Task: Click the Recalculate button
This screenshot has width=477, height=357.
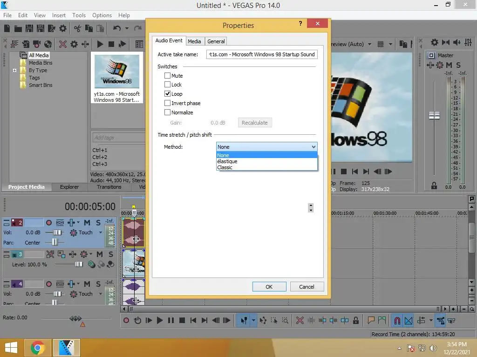Action: 255,123
